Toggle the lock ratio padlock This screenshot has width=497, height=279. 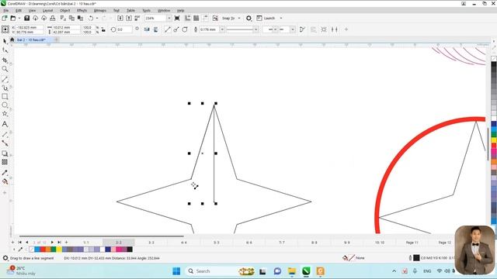click(103, 29)
